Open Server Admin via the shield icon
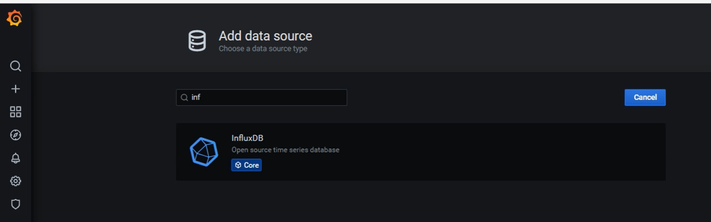Viewport: 711px width, 222px height. tap(15, 204)
